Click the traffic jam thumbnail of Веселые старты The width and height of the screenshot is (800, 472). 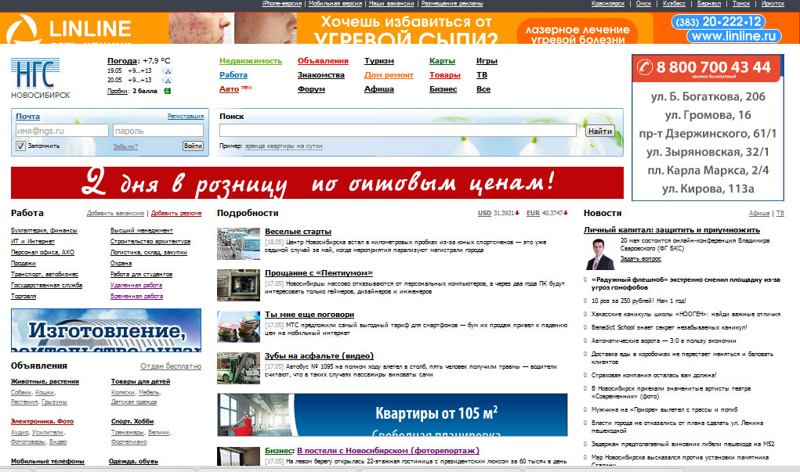238,243
